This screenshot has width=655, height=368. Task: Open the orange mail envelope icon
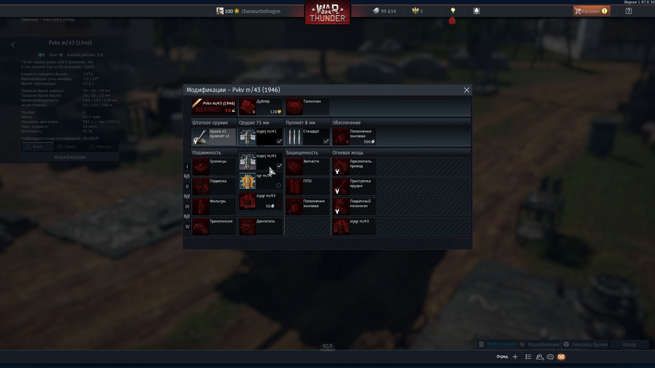[561, 357]
